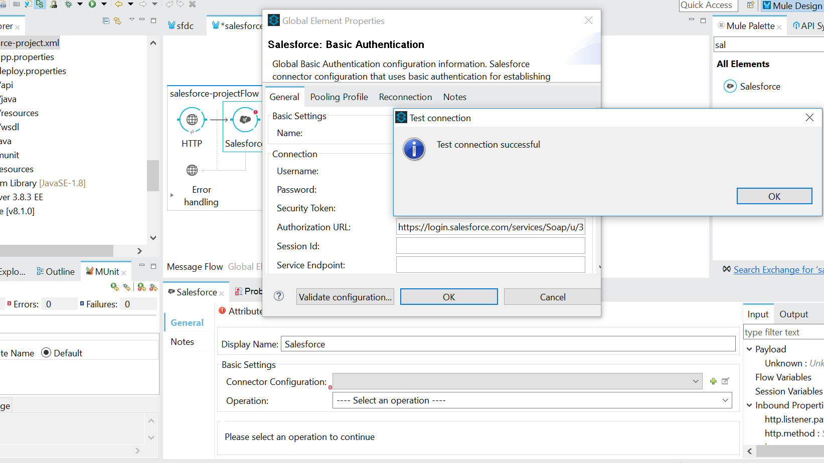Open the Select an operation dropdown
Viewport: 824px width, 463px height.
click(x=725, y=400)
